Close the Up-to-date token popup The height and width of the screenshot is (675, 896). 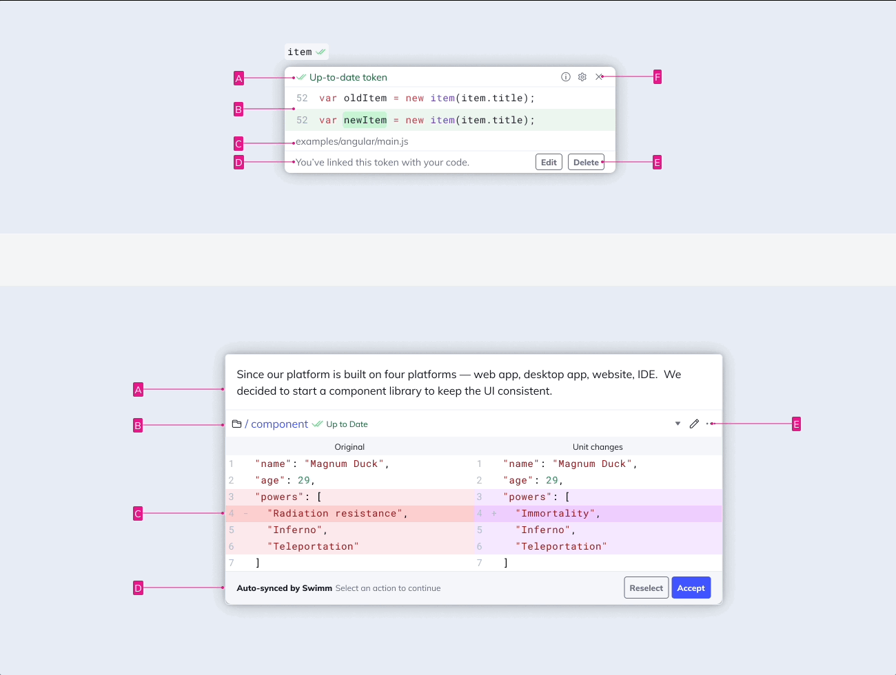pos(599,77)
